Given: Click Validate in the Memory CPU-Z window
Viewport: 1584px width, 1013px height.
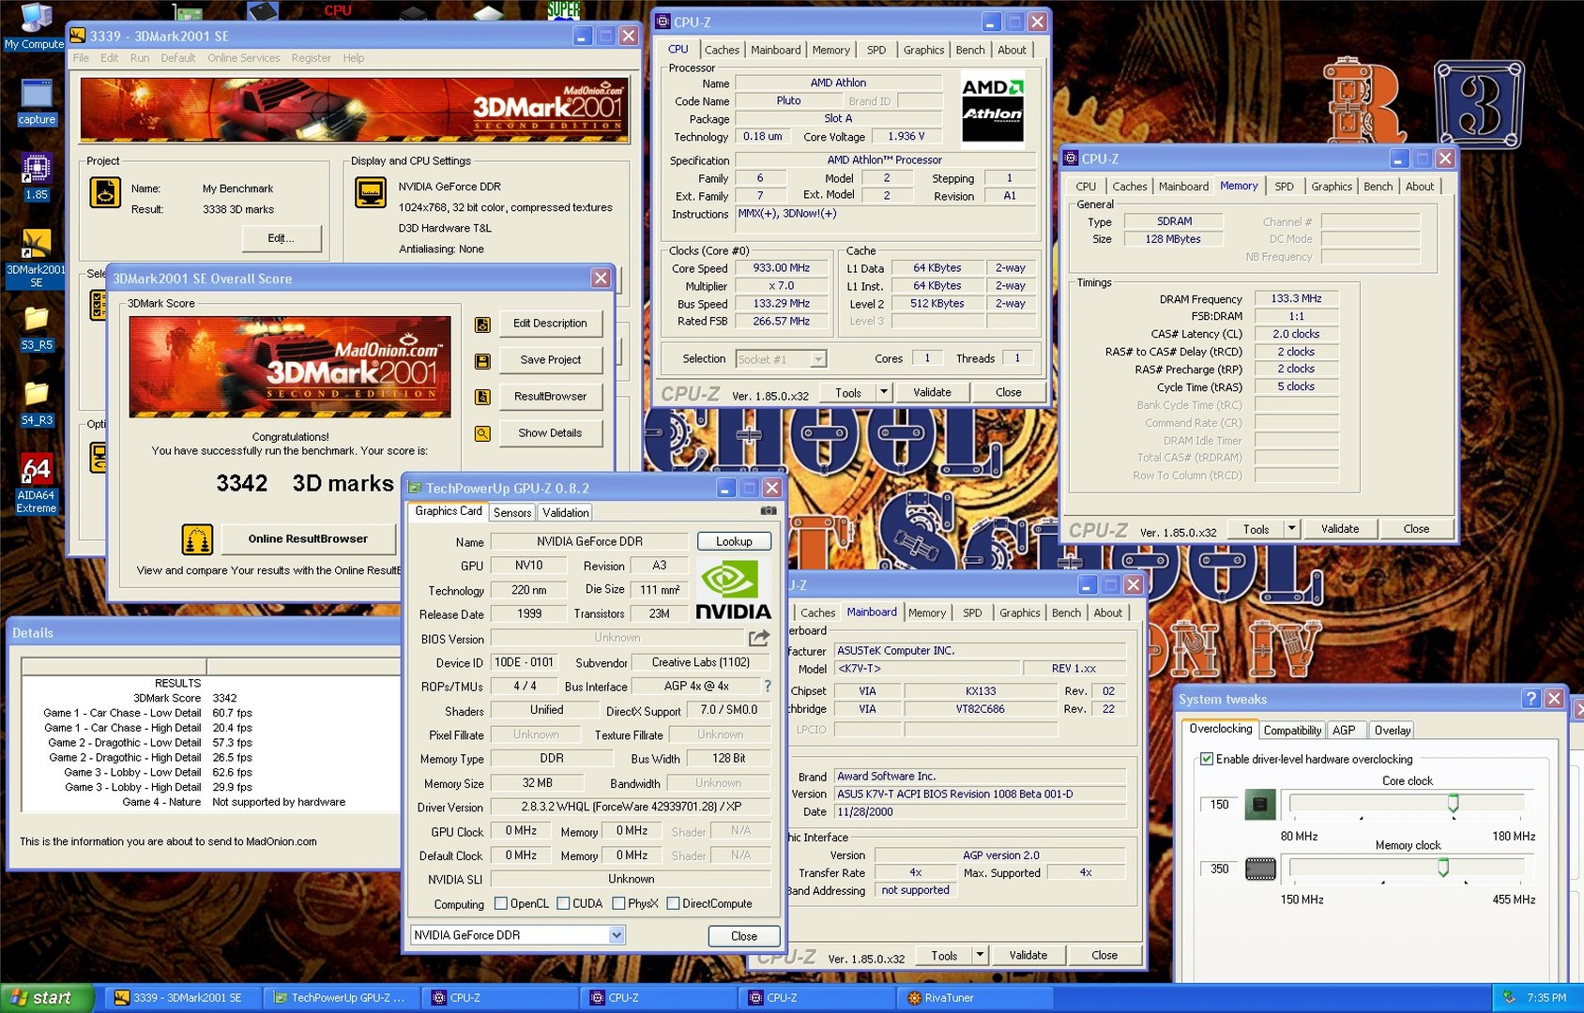Looking at the screenshot, I should [1340, 529].
